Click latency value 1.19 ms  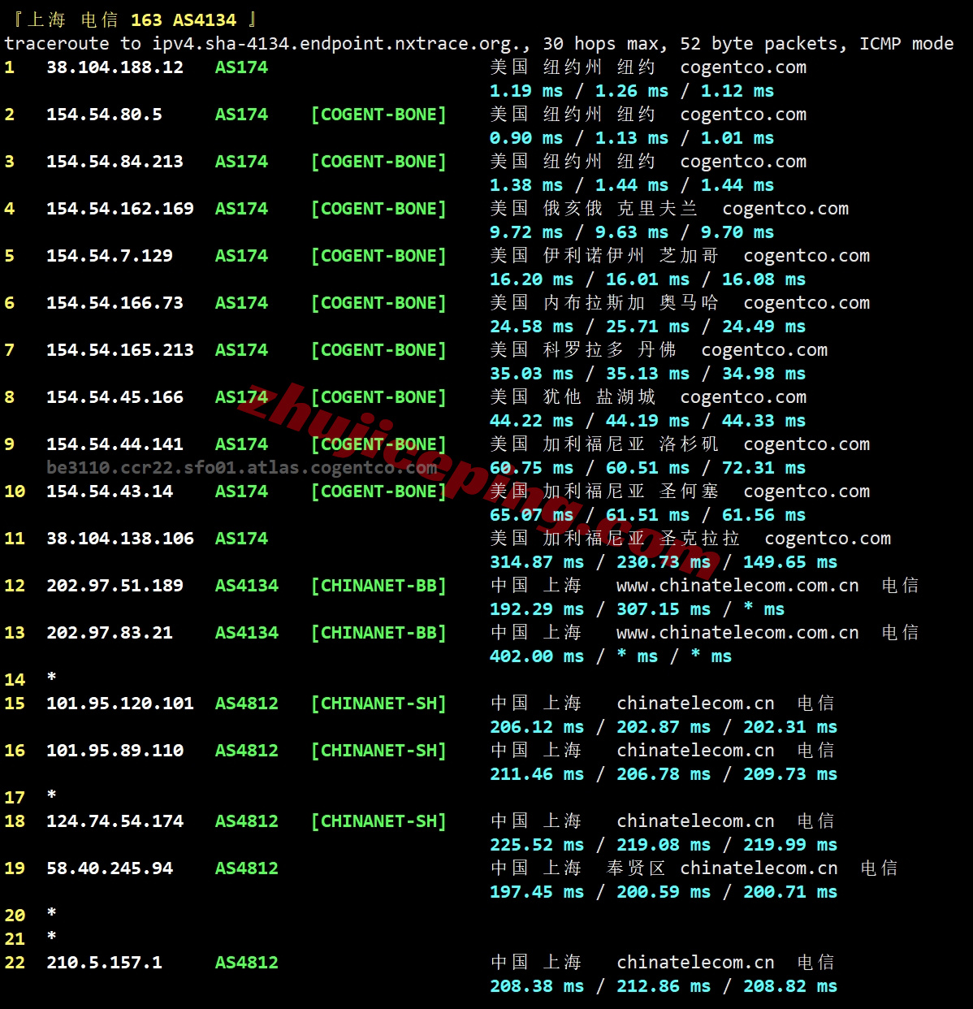(526, 91)
